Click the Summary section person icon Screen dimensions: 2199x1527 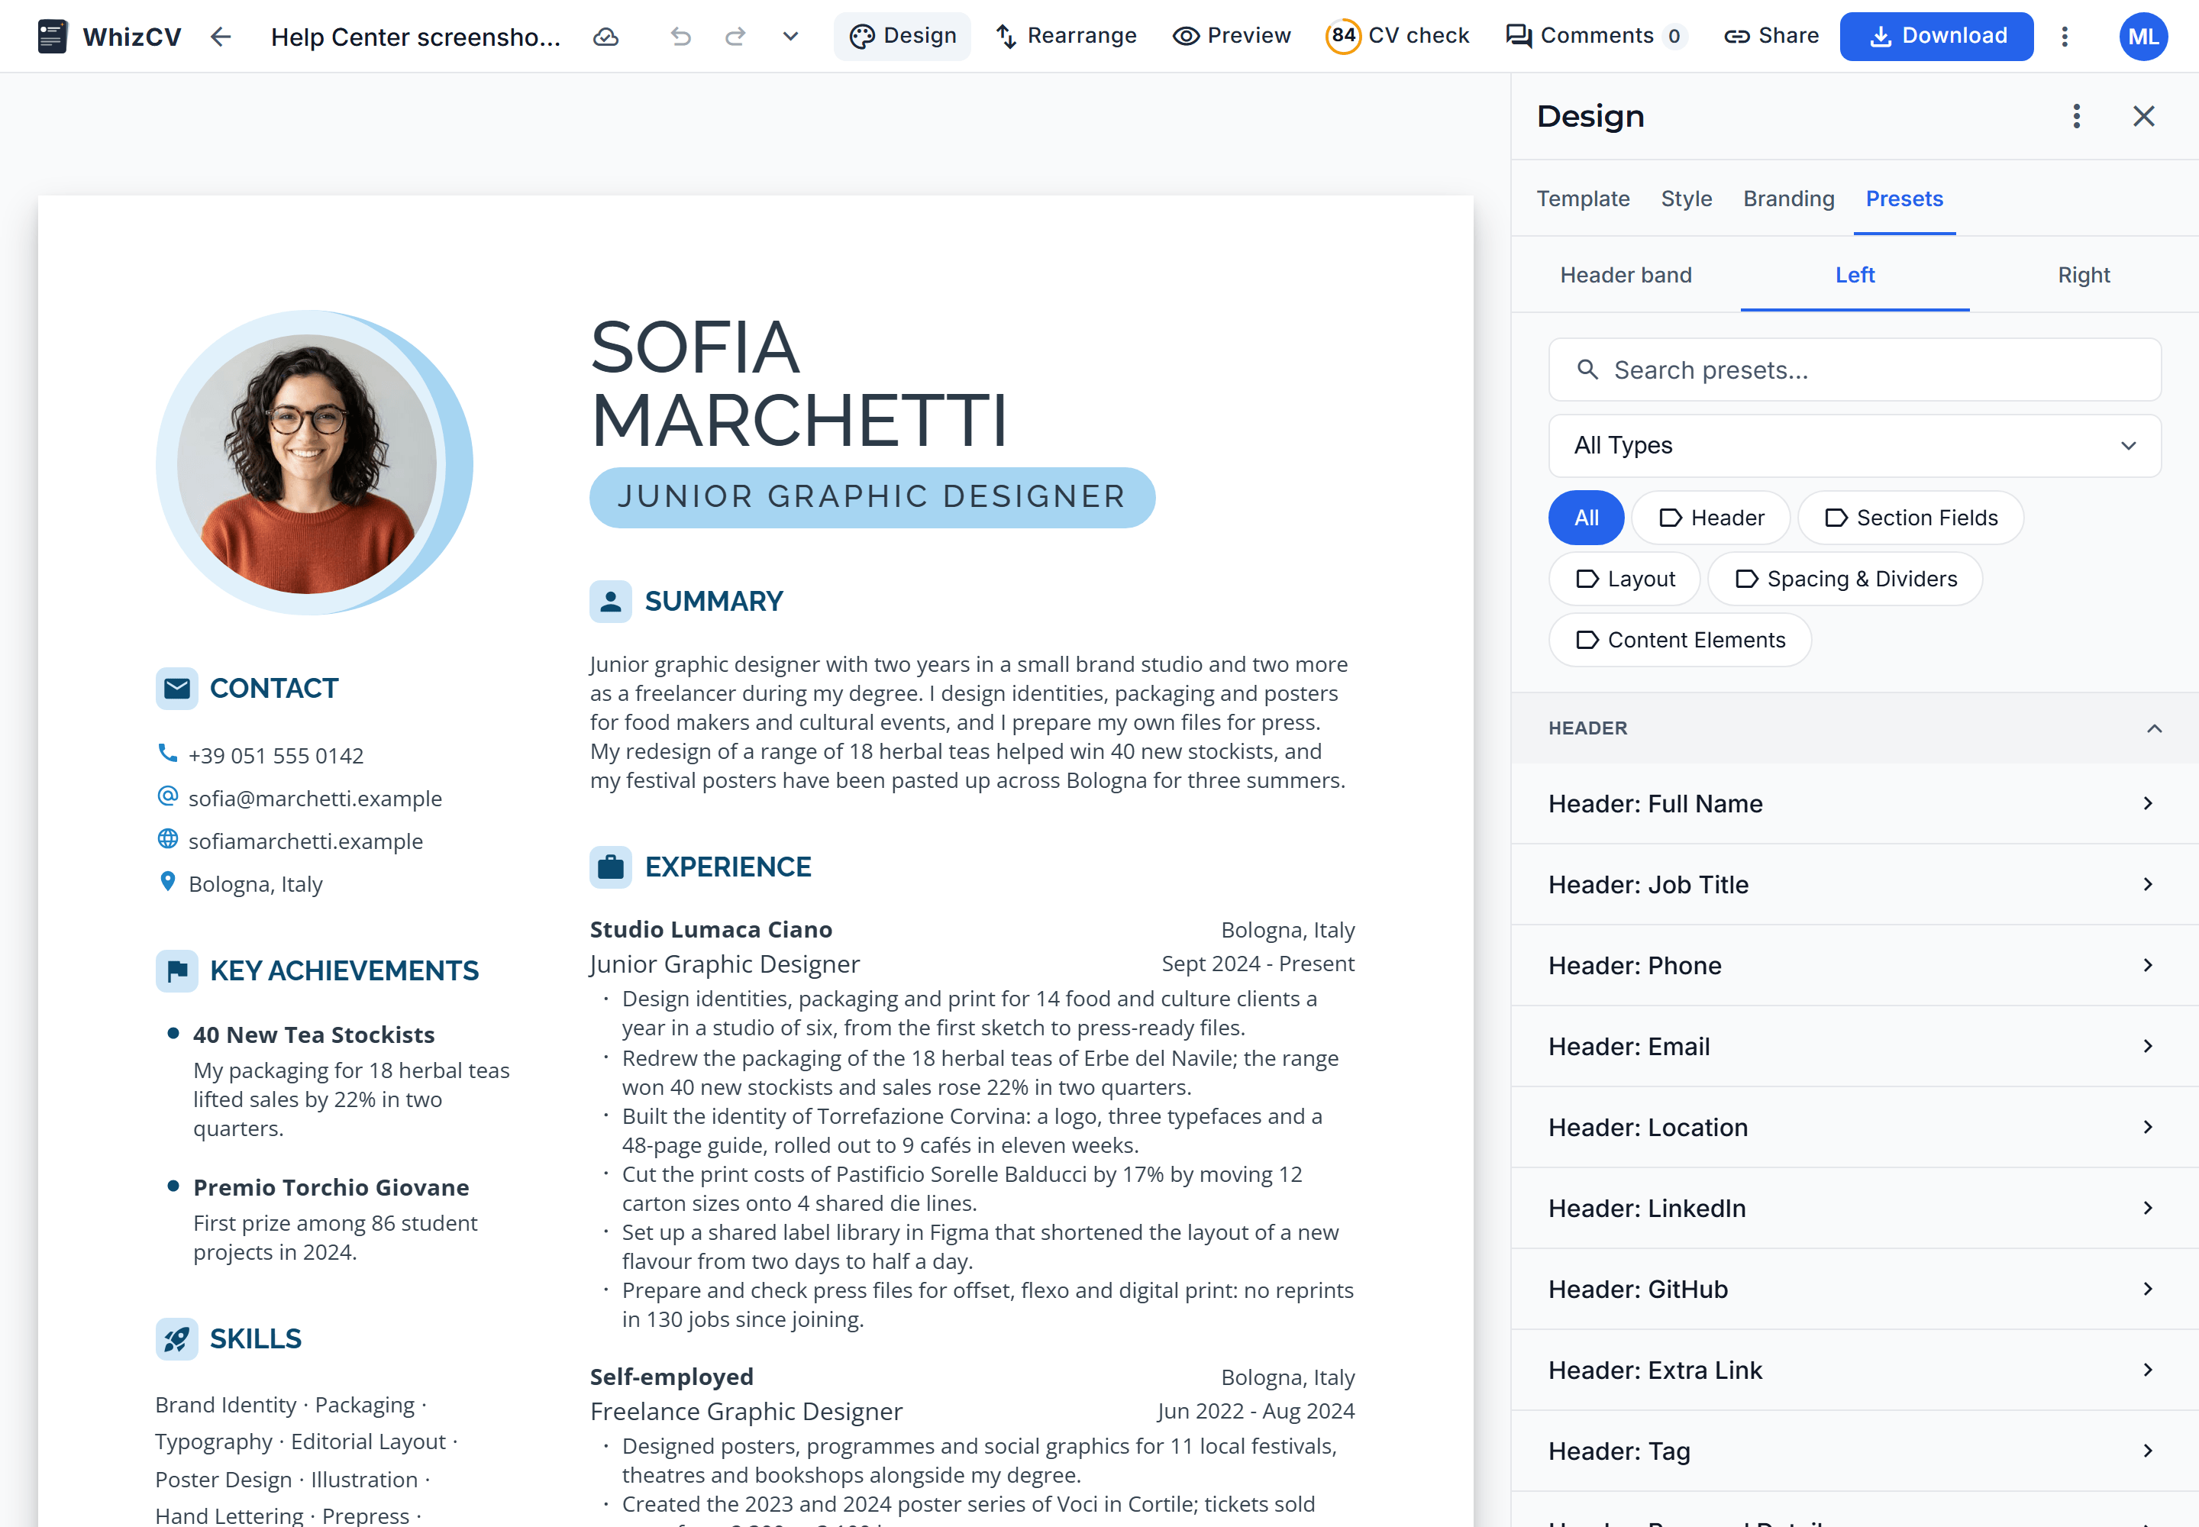click(611, 602)
